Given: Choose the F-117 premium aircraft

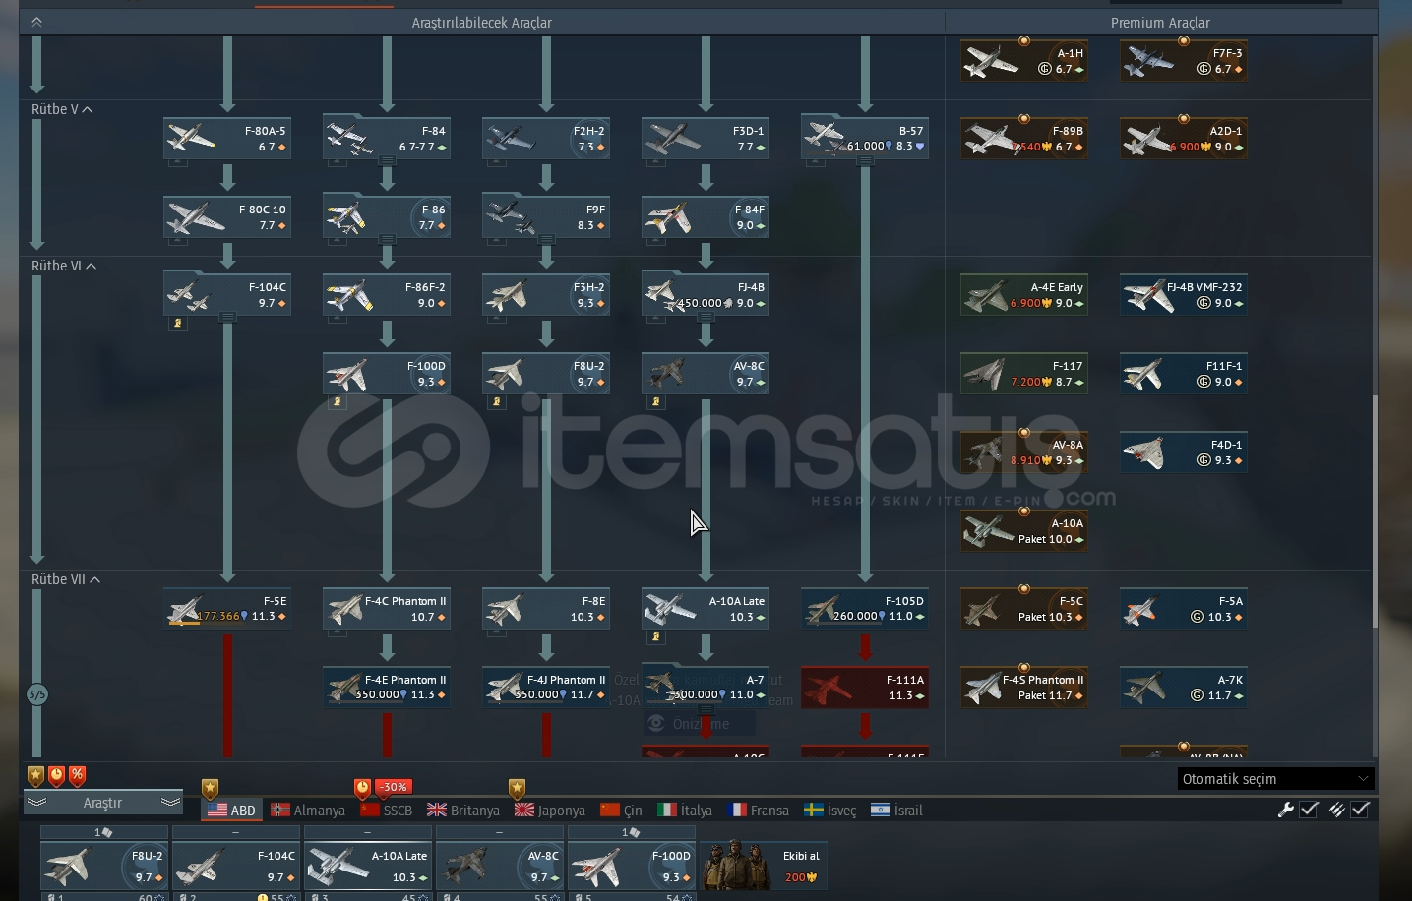Looking at the screenshot, I should pos(1024,374).
